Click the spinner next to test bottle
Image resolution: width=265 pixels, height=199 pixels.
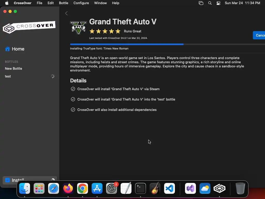[x=53, y=76]
